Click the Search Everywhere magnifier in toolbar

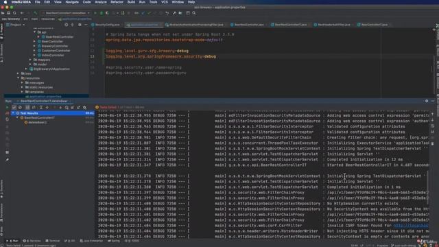[194, 13]
